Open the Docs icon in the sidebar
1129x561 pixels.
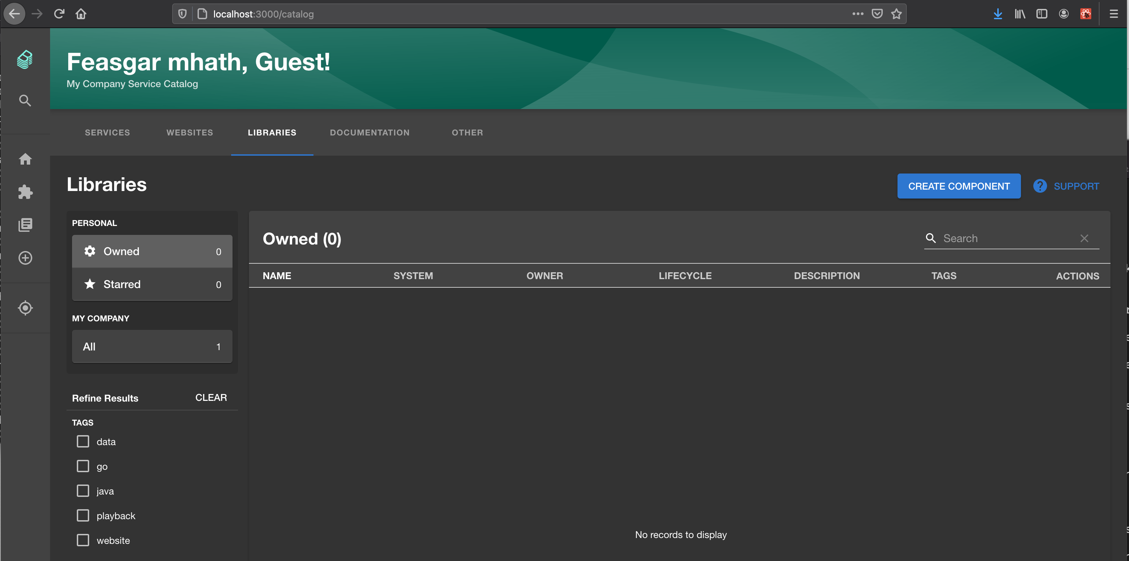pos(25,225)
